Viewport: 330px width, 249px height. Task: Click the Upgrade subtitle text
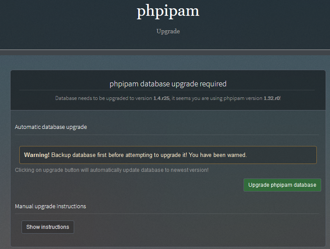168,31
